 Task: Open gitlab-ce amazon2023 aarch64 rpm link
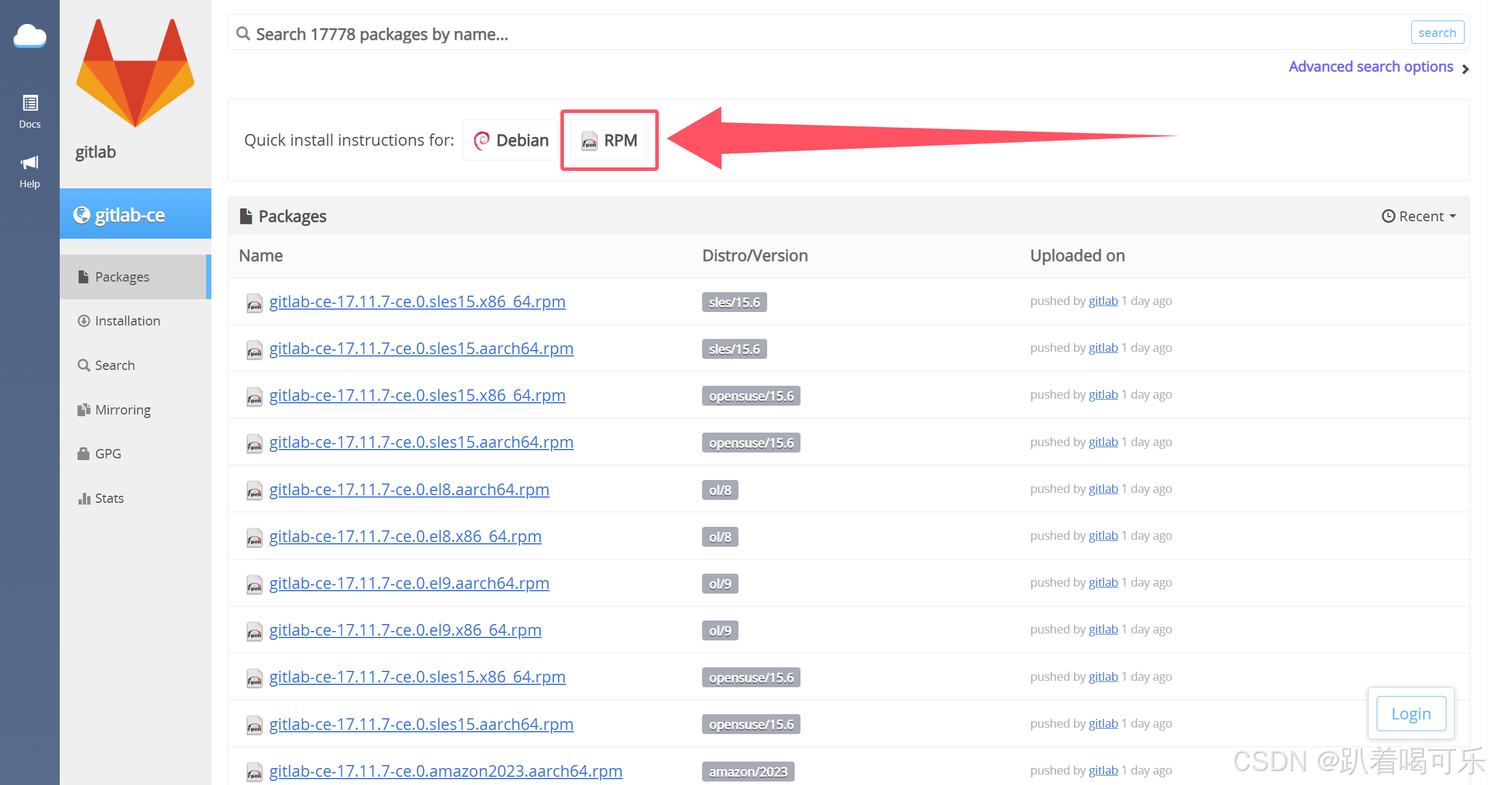(x=446, y=771)
